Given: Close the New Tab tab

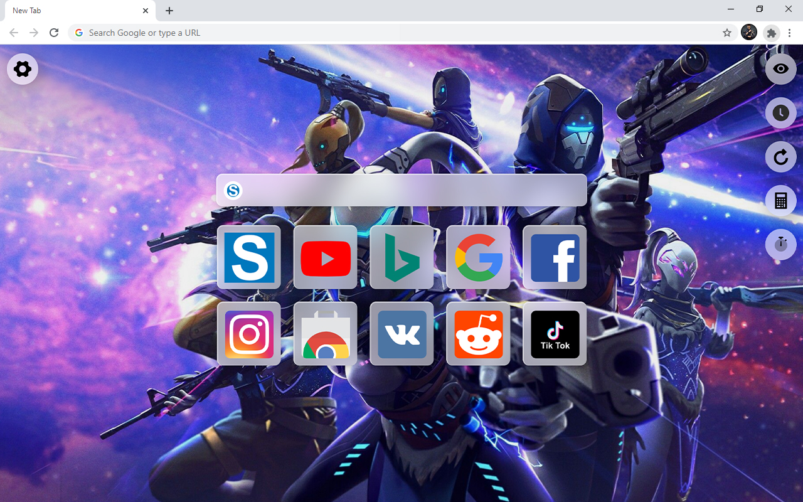Looking at the screenshot, I should pos(146,11).
